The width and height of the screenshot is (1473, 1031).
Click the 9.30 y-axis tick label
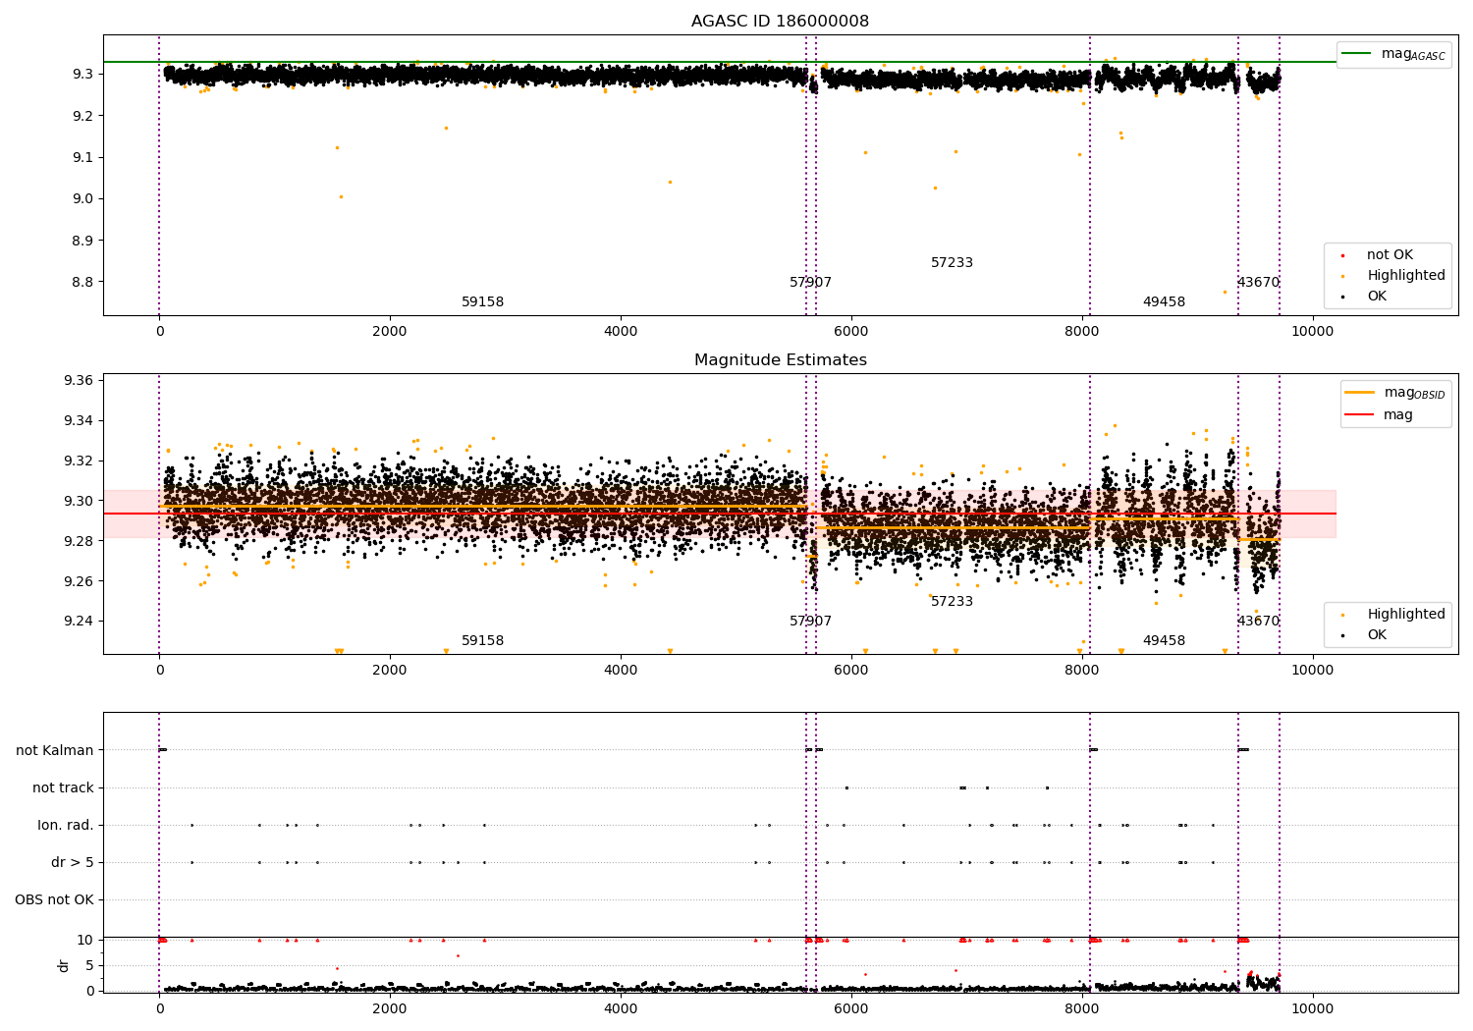click(x=79, y=501)
